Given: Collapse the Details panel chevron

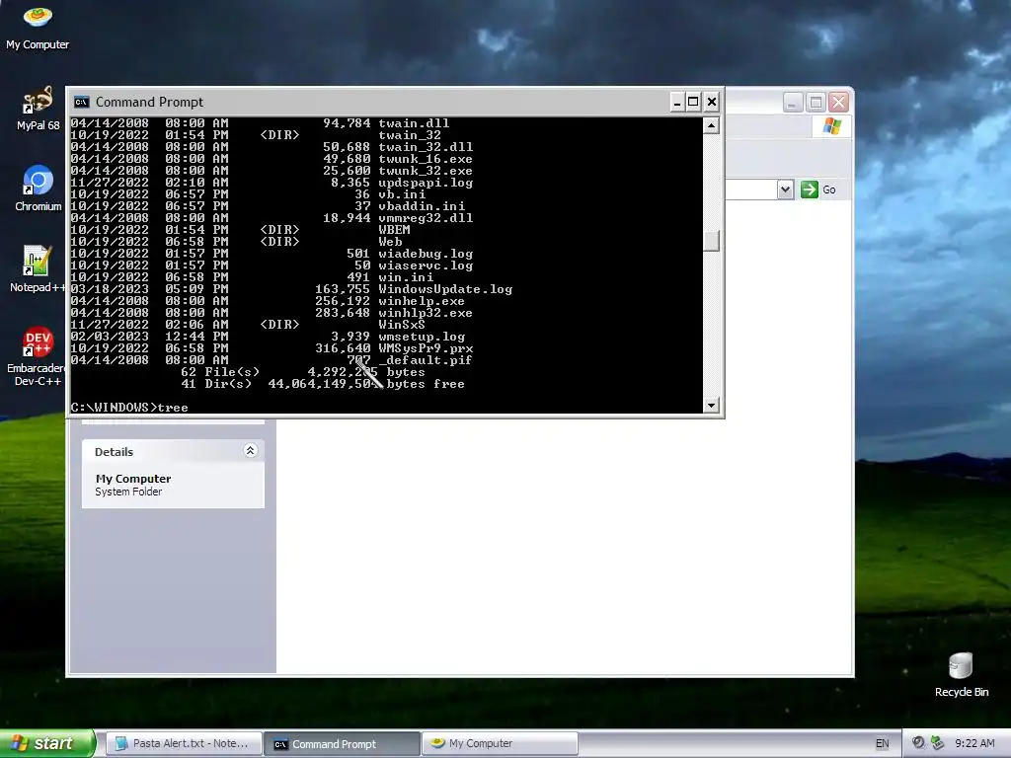Looking at the screenshot, I should pyautogui.click(x=250, y=450).
